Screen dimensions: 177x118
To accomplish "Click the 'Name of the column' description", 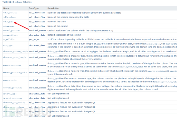I will pos(58,26).
